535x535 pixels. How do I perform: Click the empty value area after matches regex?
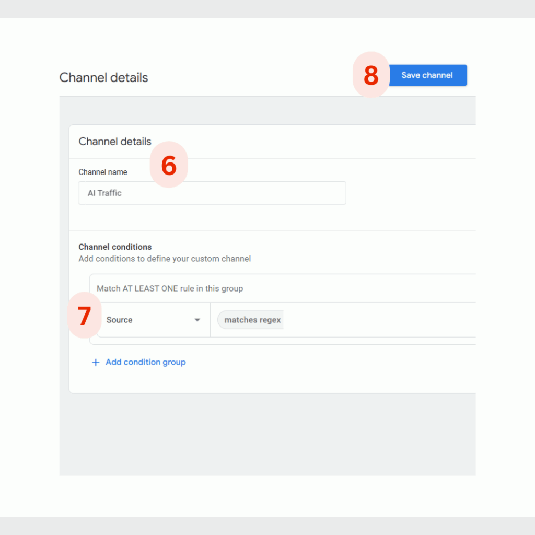379,320
